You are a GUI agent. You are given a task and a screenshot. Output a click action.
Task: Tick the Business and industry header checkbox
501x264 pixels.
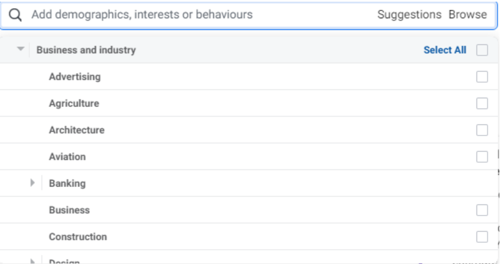[482, 50]
